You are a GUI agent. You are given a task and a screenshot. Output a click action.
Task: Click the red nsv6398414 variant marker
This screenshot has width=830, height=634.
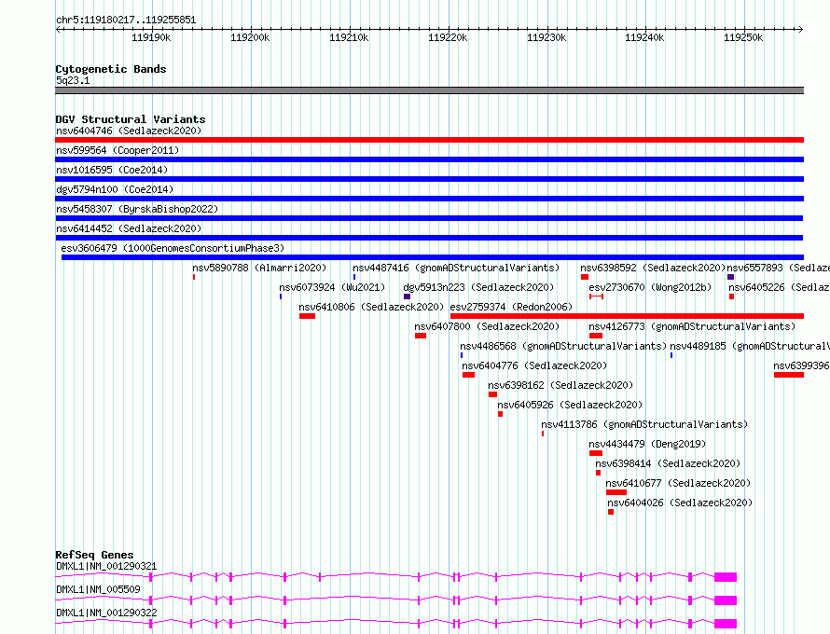(598, 473)
